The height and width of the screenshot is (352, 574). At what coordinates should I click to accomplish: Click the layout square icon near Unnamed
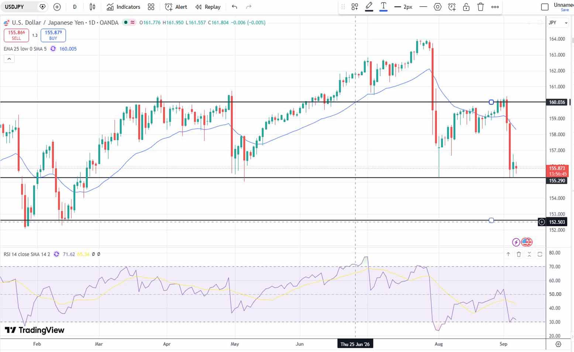click(545, 7)
